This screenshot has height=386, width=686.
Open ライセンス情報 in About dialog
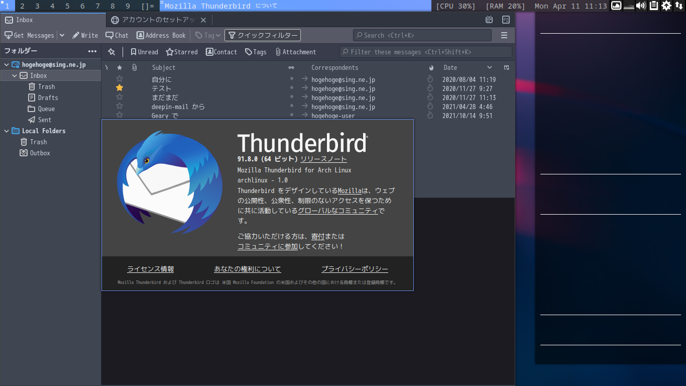[151, 269]
